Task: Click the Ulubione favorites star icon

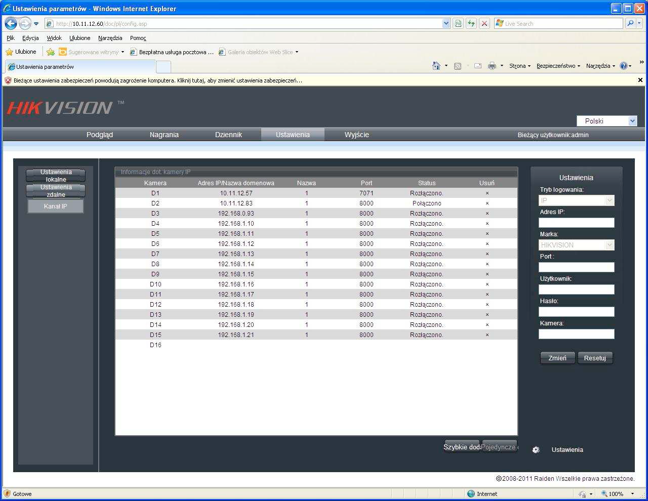Action: (9, 52)
